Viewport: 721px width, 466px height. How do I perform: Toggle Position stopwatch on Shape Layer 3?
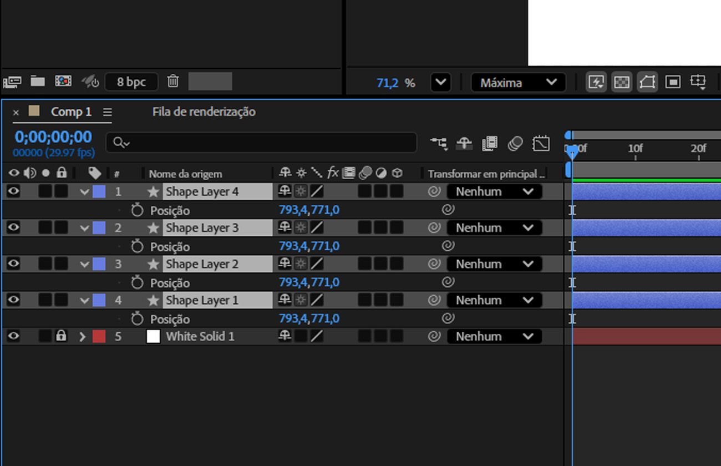(137, 246)
